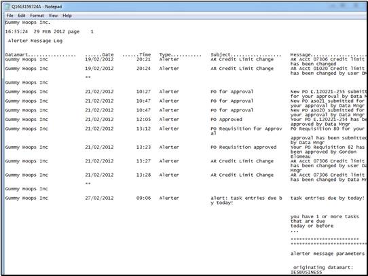
Task: Open the Edit menu
Action: (22, 16)
